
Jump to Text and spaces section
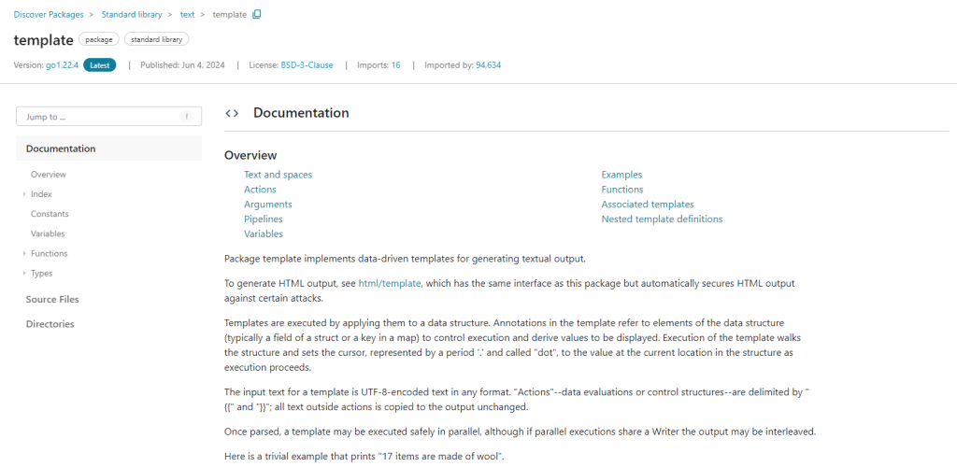coord(278,175)
